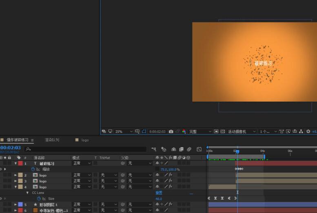This screenshot has height=213, width=317.
Task: Click the timeline current time 00:02:03
Action: (x=10, y=148)
